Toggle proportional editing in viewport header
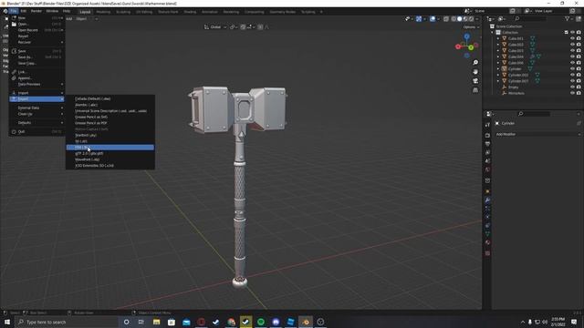 (x=260, y=26)
